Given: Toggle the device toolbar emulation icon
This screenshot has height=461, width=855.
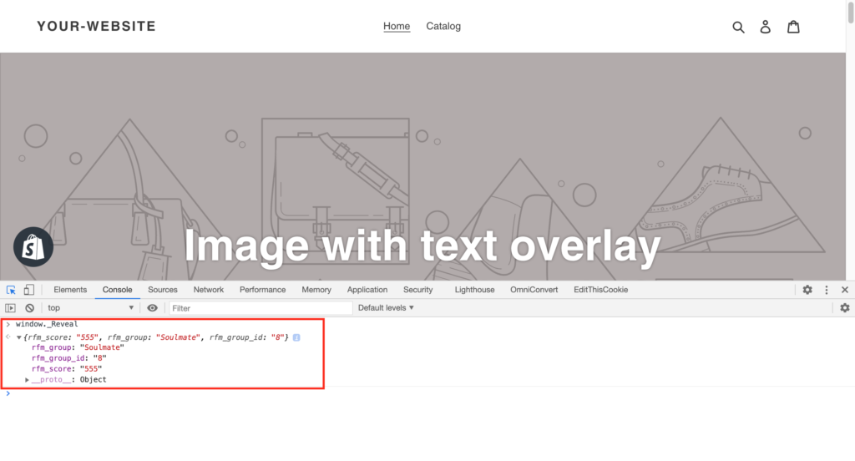Looking at the screenshot, I should (x=29, y=290).
